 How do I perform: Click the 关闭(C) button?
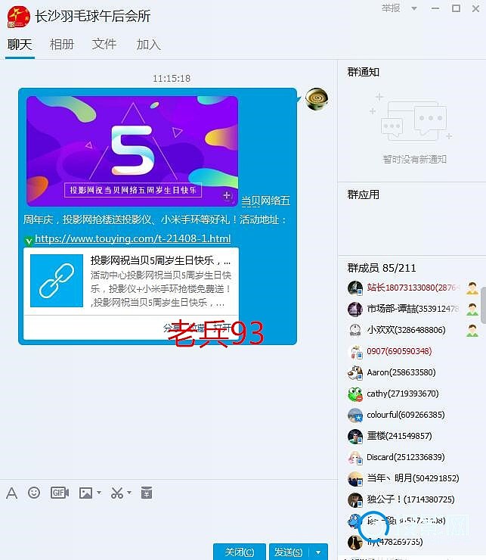(x=240, y=552)
